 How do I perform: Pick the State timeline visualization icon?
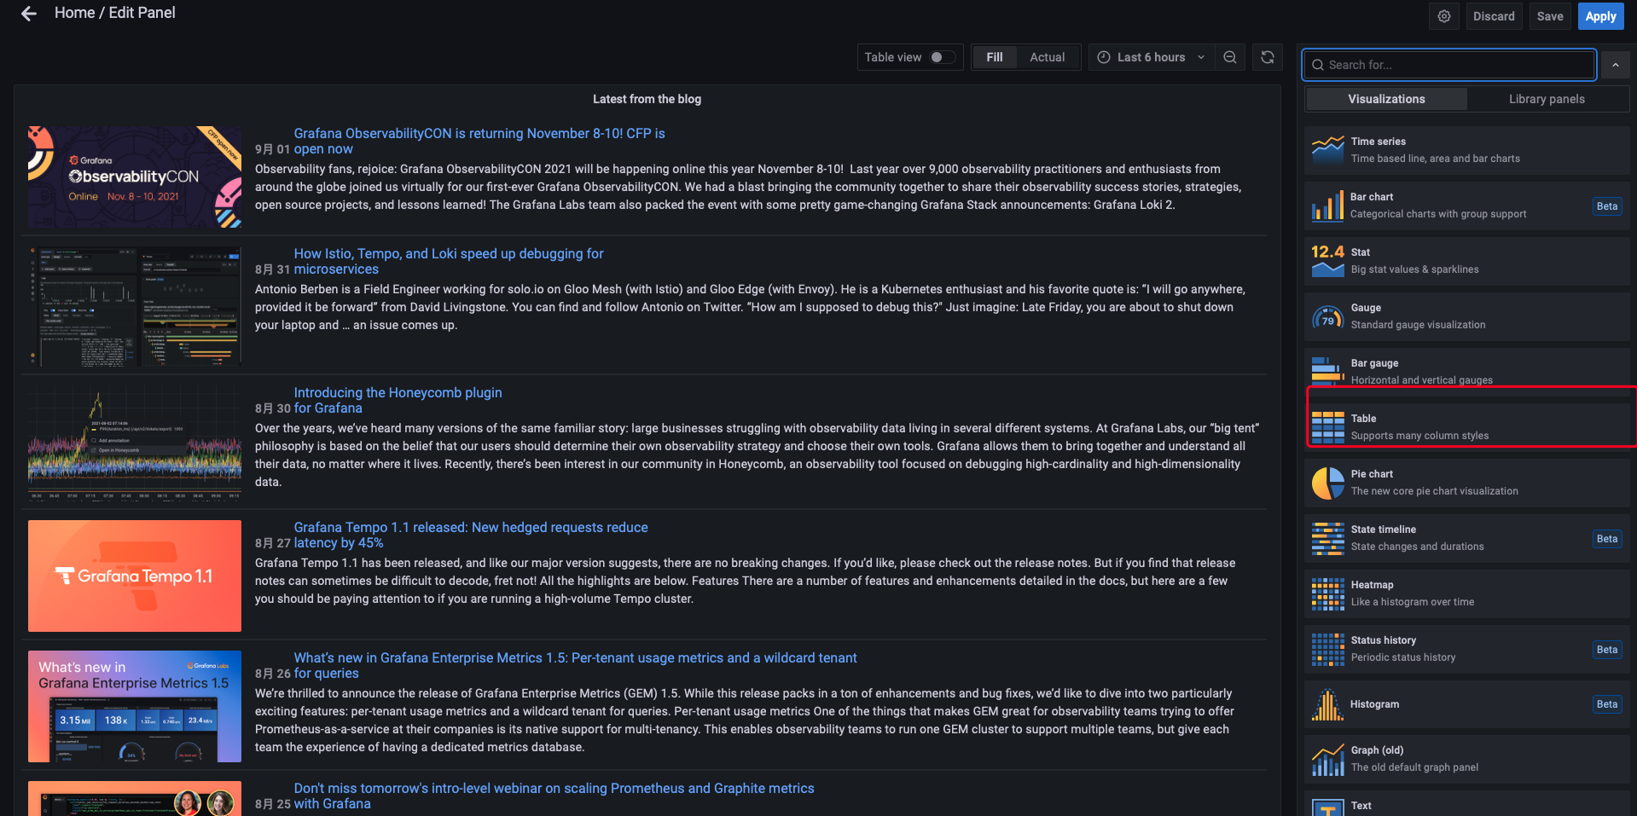coord(1327,538)
